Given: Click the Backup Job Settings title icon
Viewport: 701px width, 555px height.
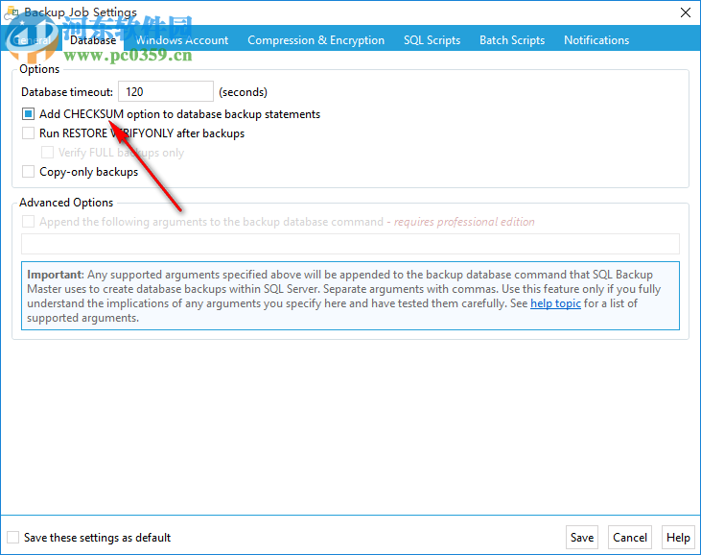Looking at the screenshot, I should pos(12,12).
